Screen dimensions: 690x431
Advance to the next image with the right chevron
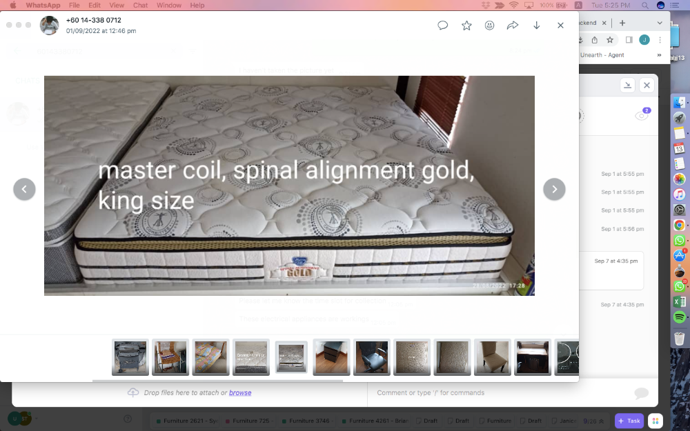pos(554,188)
